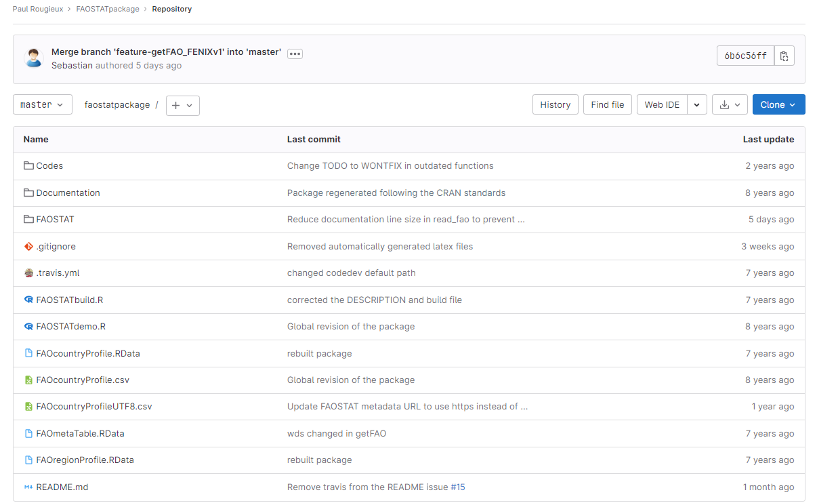Screen dimensions: 817x503
Task: Click the Find file button
Action: (608, 105)
